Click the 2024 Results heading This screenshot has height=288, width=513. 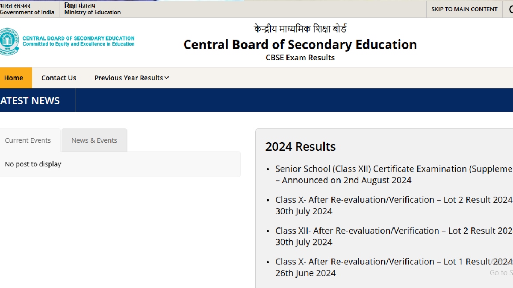pyautogui.click(x=300, y=147)
